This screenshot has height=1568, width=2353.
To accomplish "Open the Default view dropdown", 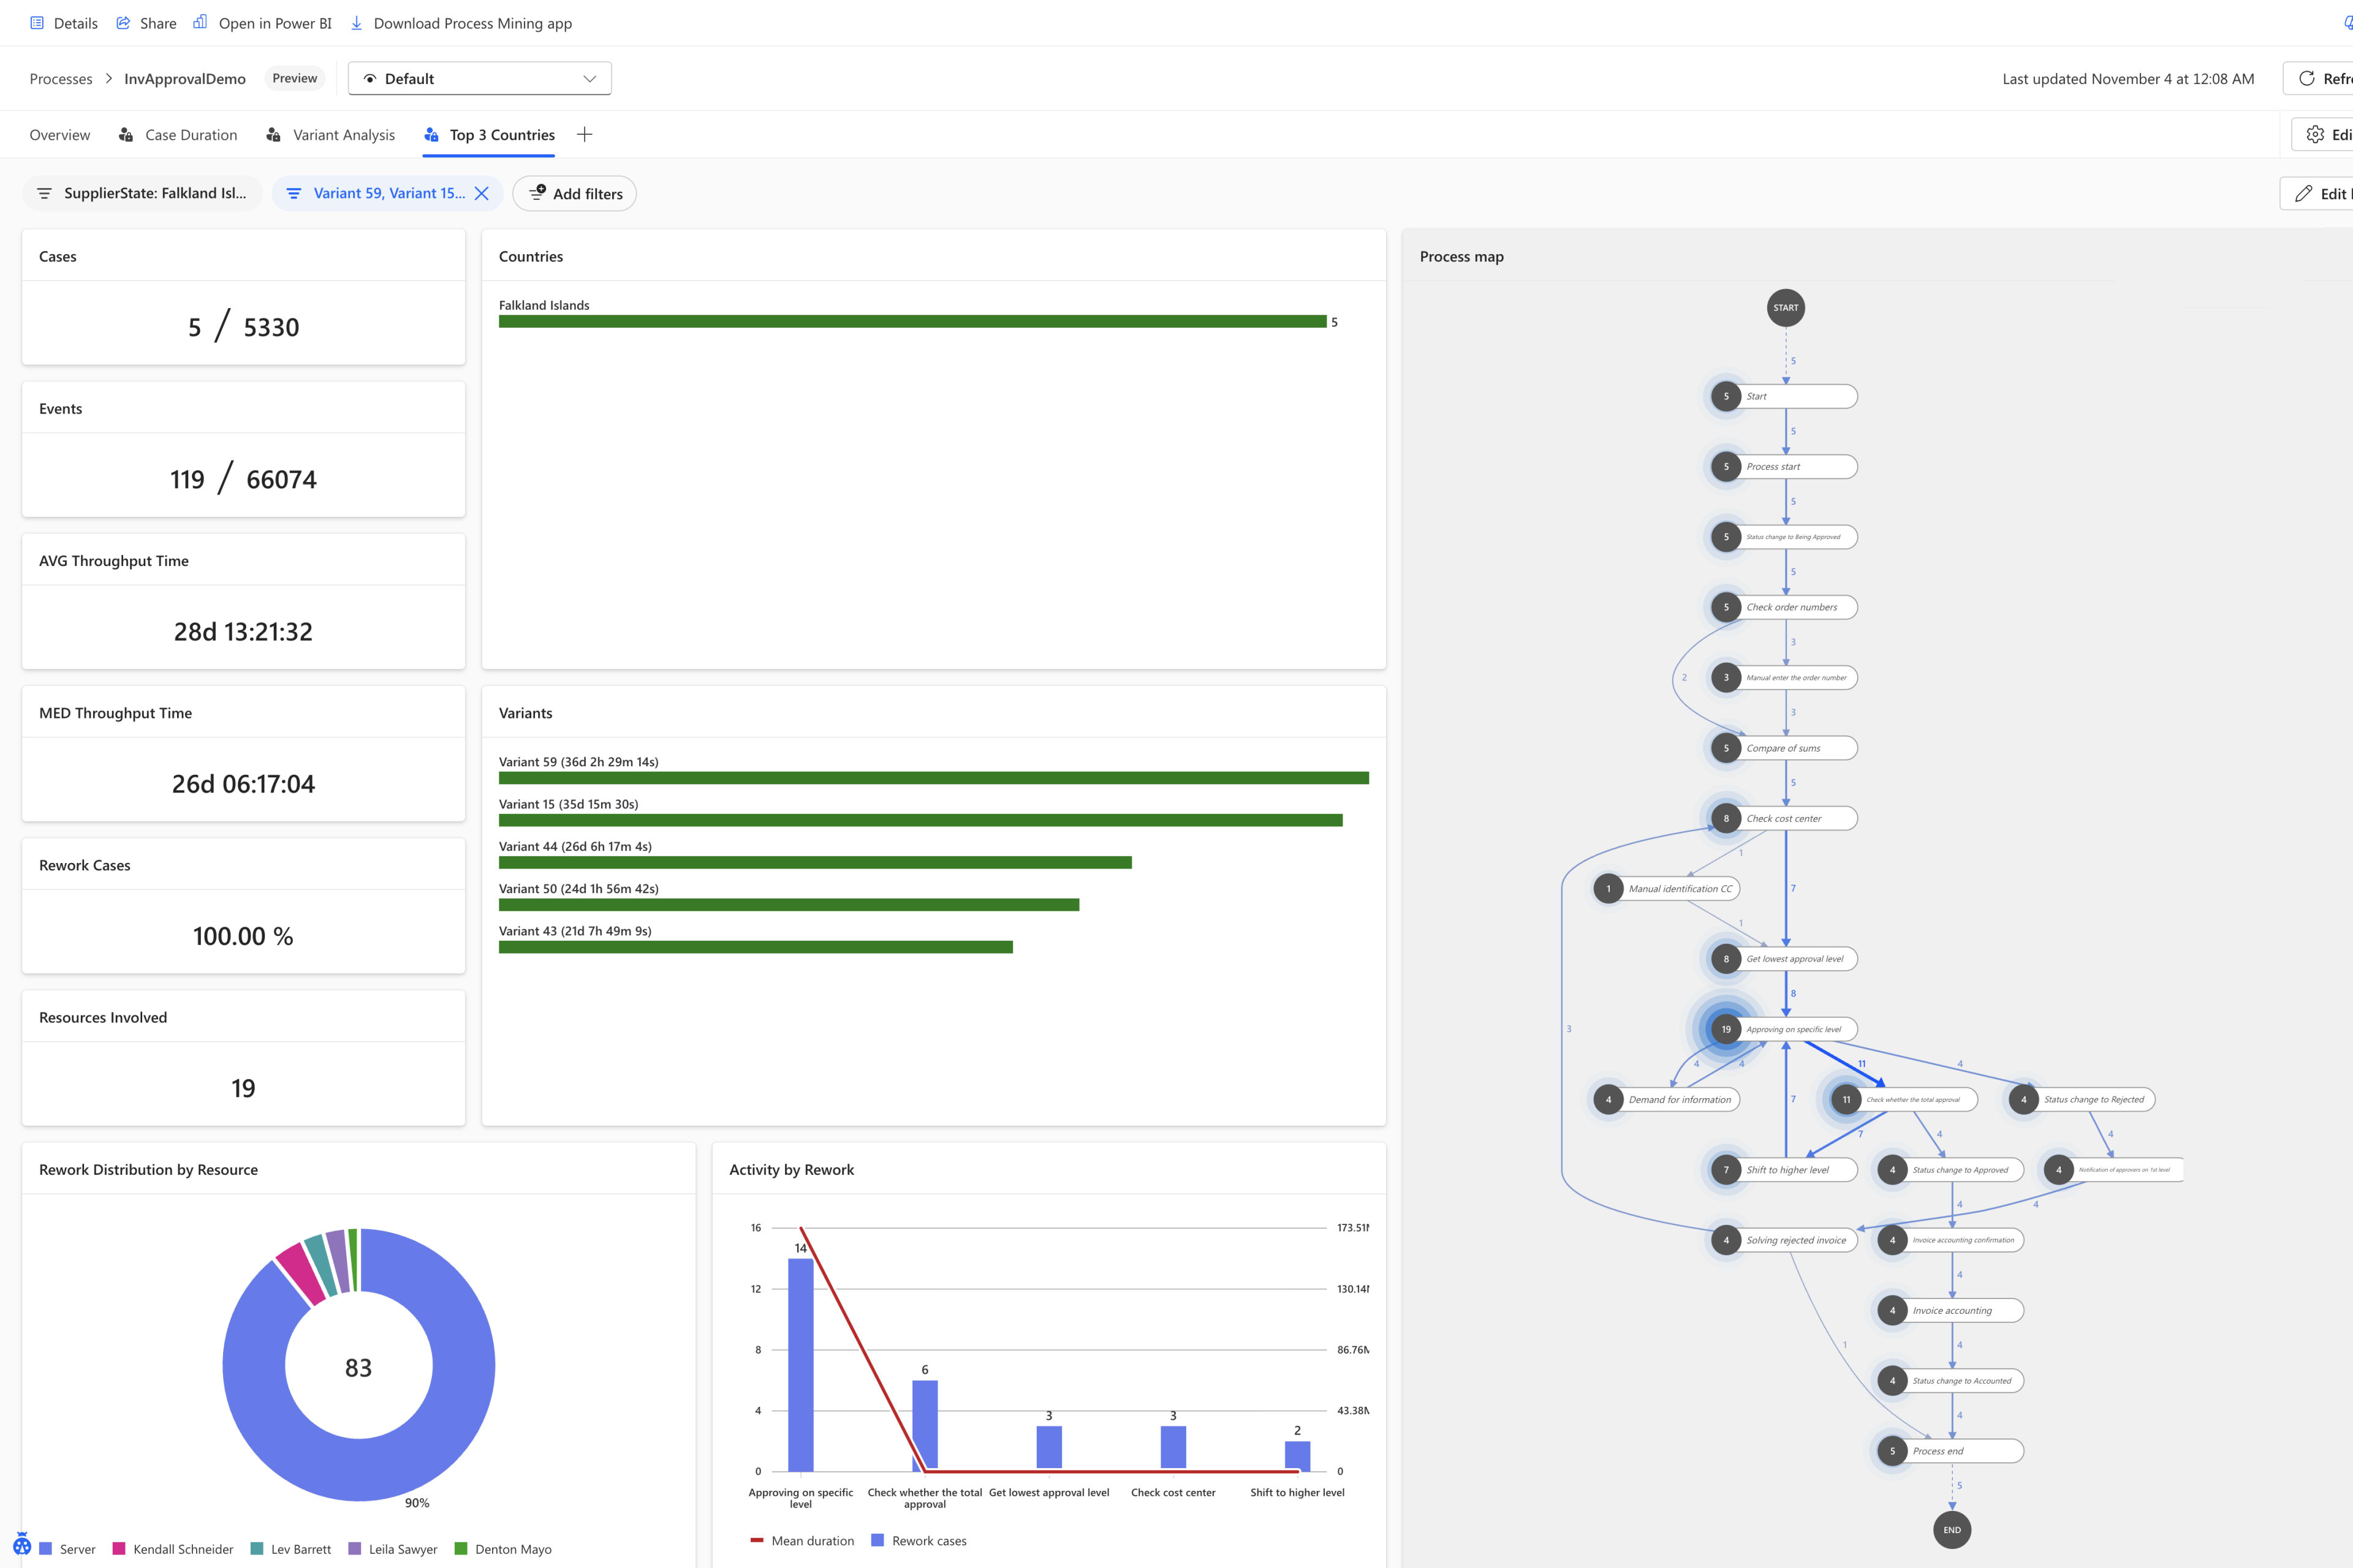I will tap(479, 78).
